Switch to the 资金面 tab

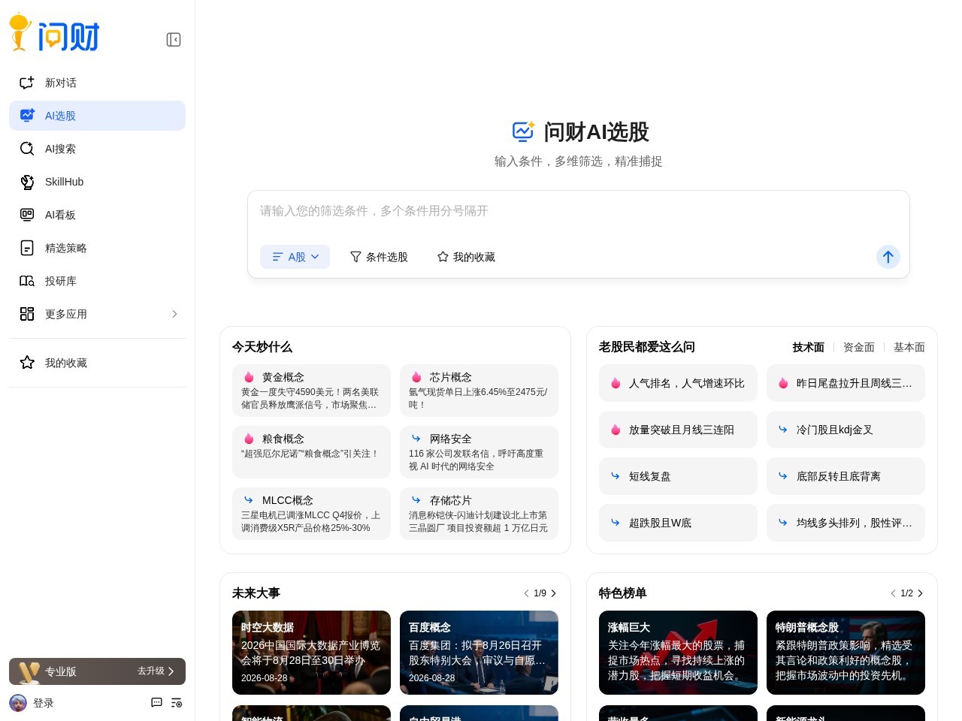pyautogui.click(x=859, y=347)
